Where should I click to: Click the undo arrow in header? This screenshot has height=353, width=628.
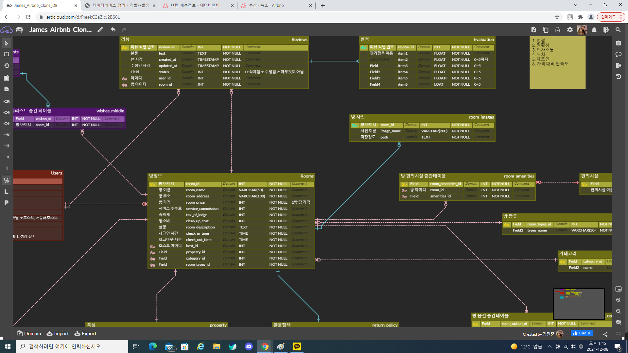pos(113,30)
